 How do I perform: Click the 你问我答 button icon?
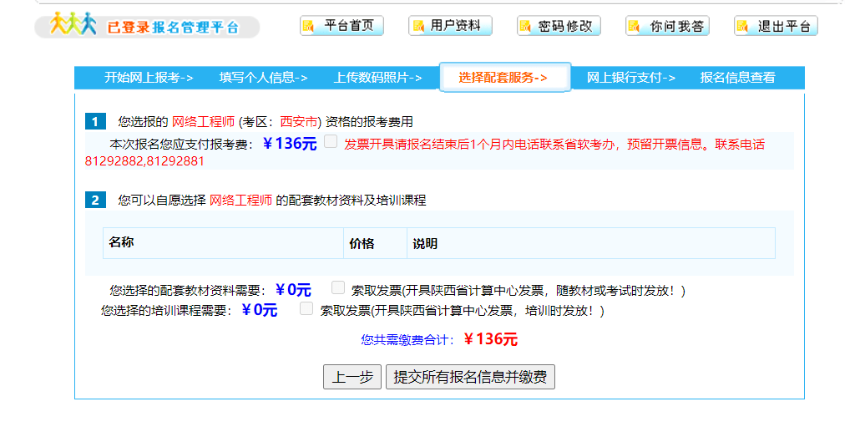(634, 26)
